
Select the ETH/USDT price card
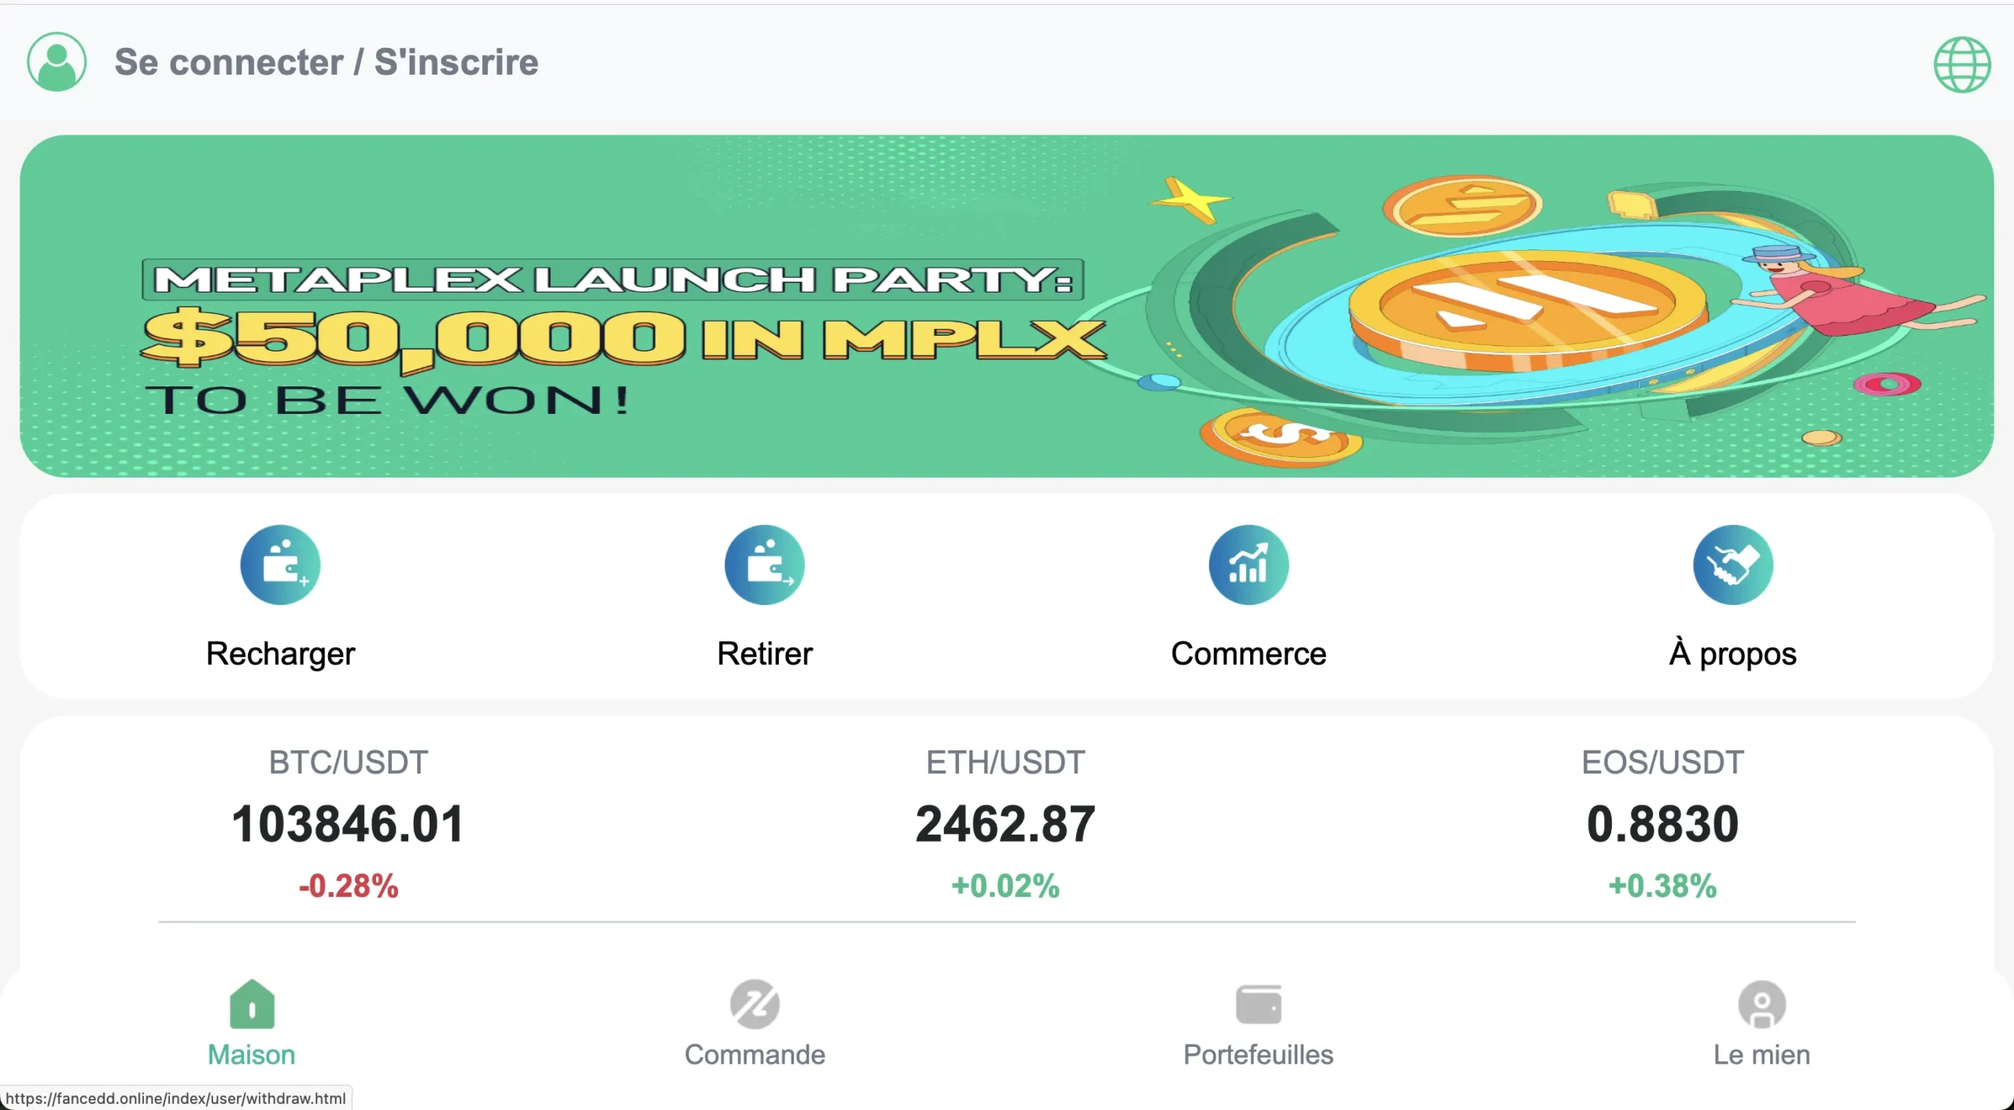tap(1005, 824)
